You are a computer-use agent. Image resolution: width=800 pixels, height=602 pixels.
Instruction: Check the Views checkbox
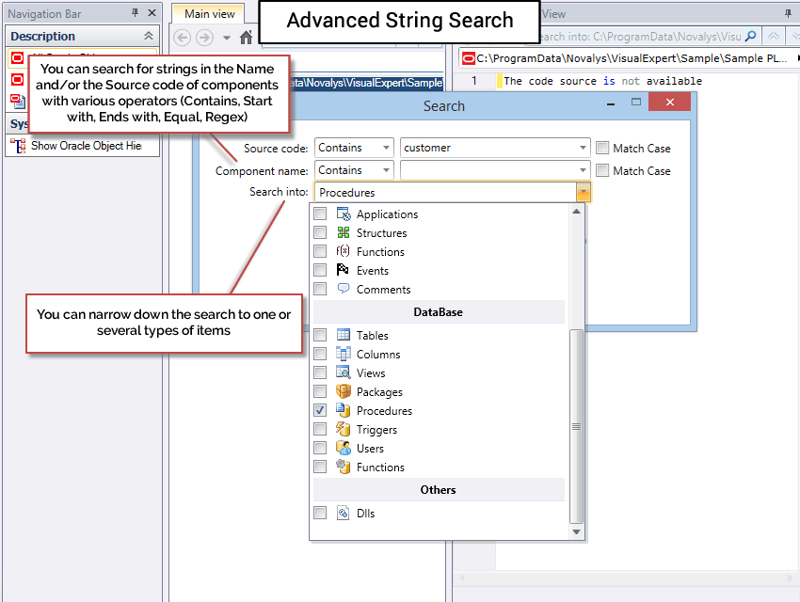[x=320, y=373]
